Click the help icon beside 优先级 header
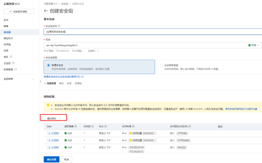 93,126
